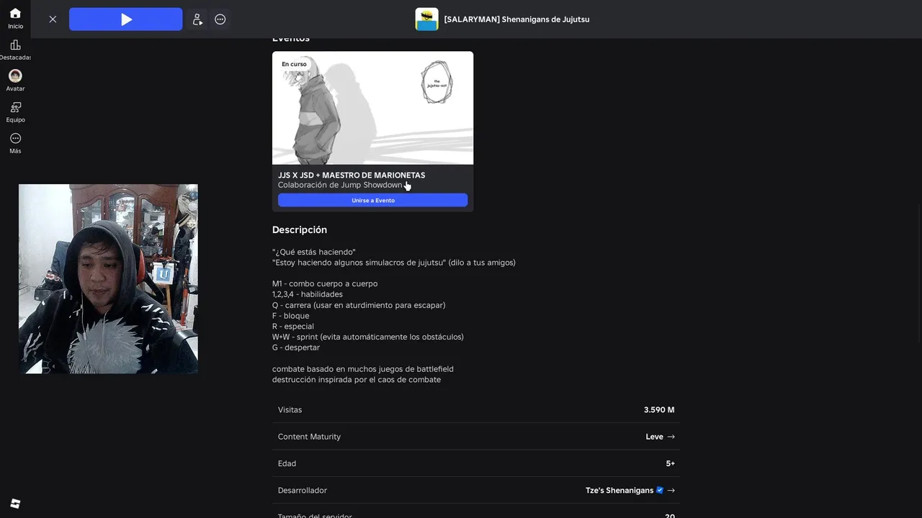Click the line M1 - combo cuerpo a cuerpo
Viewport: 922px width, 518px height.
[x=325, y=283]
